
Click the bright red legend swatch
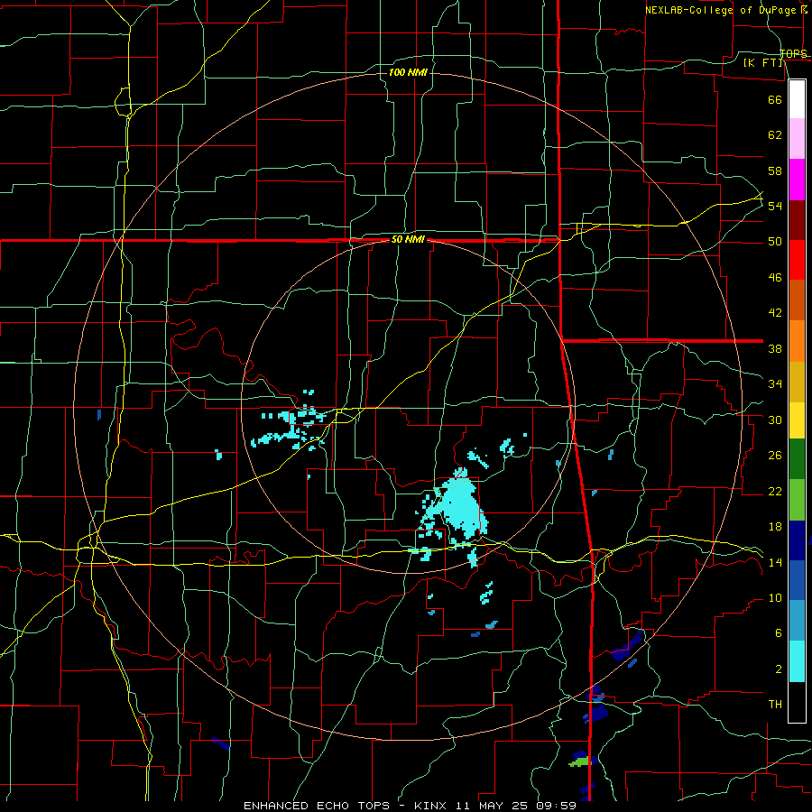tap(797, 260)
